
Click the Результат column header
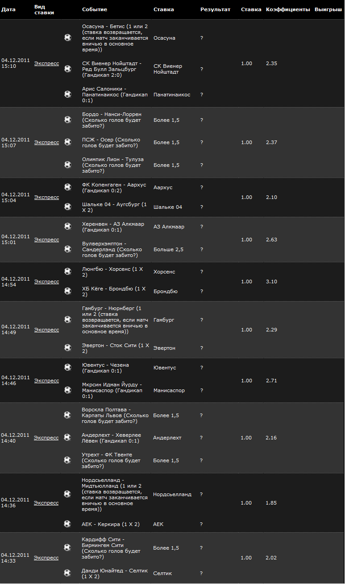point(215,9)
